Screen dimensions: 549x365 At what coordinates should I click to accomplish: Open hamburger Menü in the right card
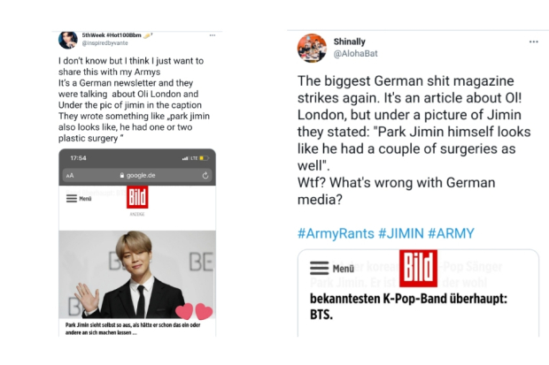[x=332, y=269]
